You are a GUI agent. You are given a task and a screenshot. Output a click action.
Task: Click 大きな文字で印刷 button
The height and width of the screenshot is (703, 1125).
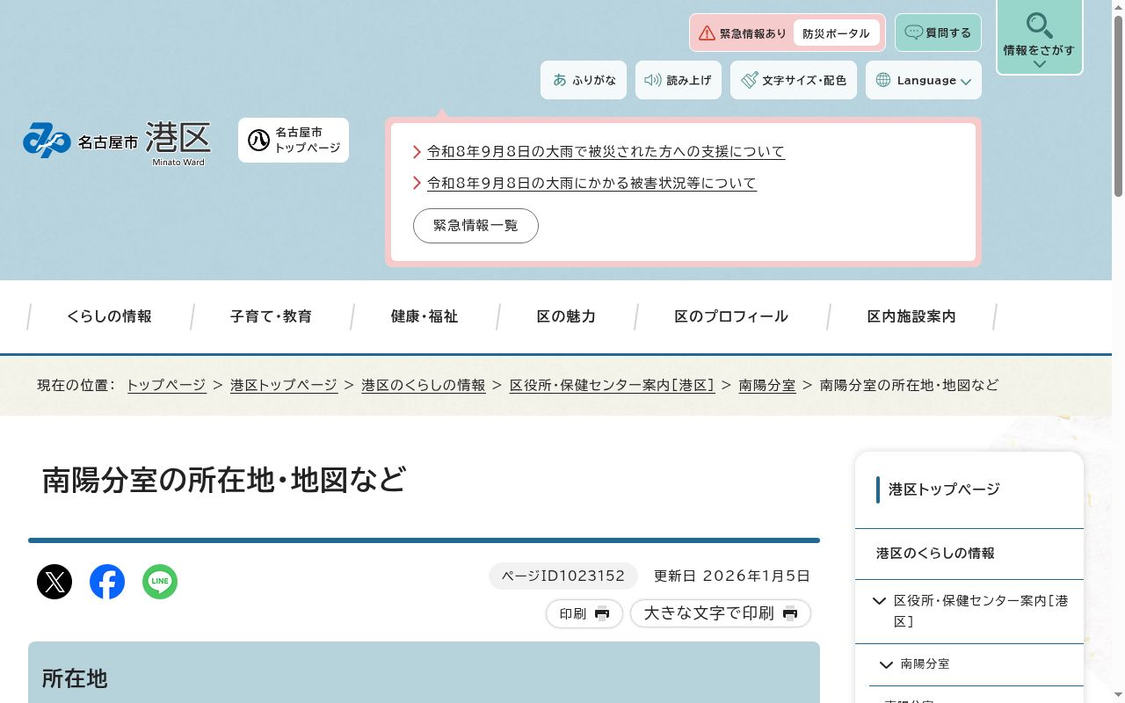tap(721, 613)
